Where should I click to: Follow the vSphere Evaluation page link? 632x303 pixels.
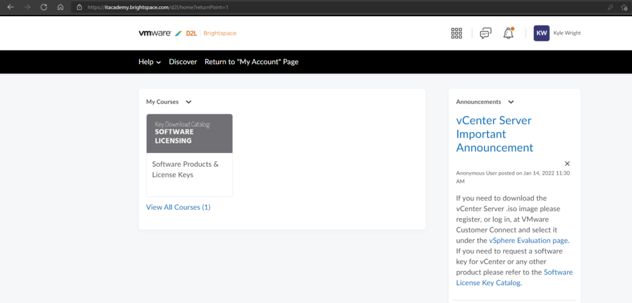[x=529, y=241]
